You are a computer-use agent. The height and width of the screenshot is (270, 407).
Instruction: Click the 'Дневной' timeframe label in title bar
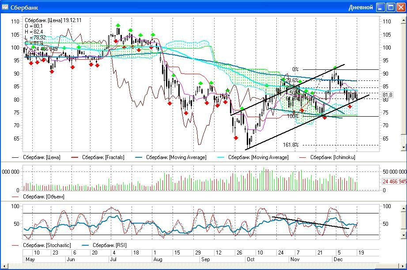(x=361, y=7)
